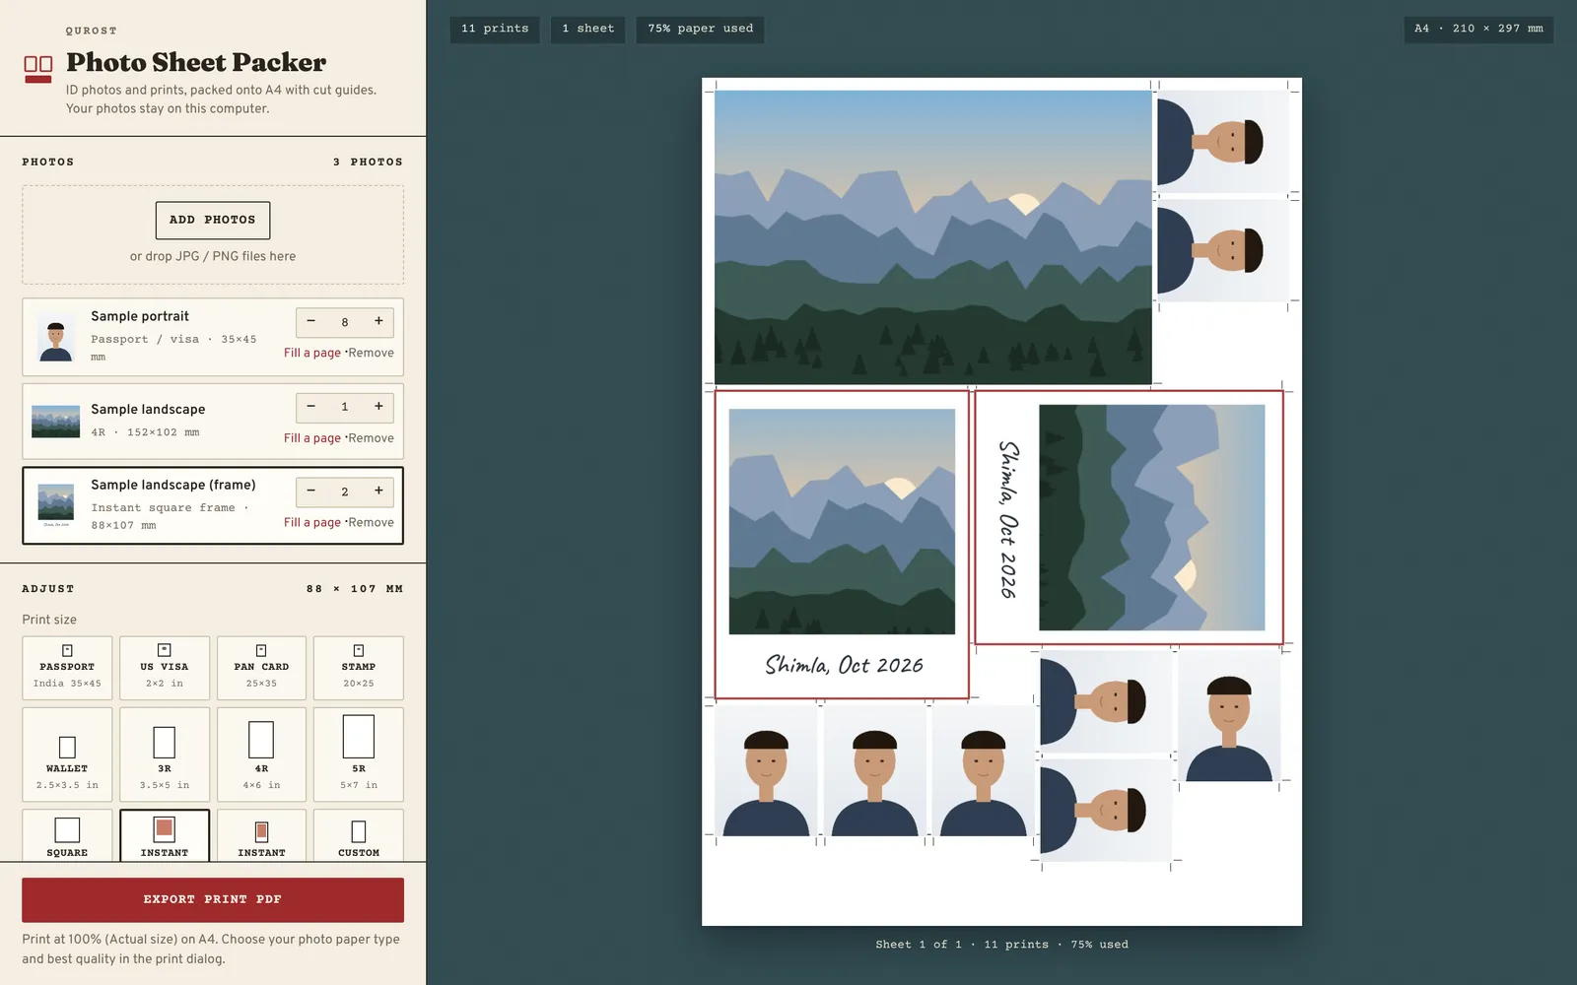Click the currently selected Instant square-frame preset
The width and height of the screenshot is (1577, 985).
[x=165, y=835]
